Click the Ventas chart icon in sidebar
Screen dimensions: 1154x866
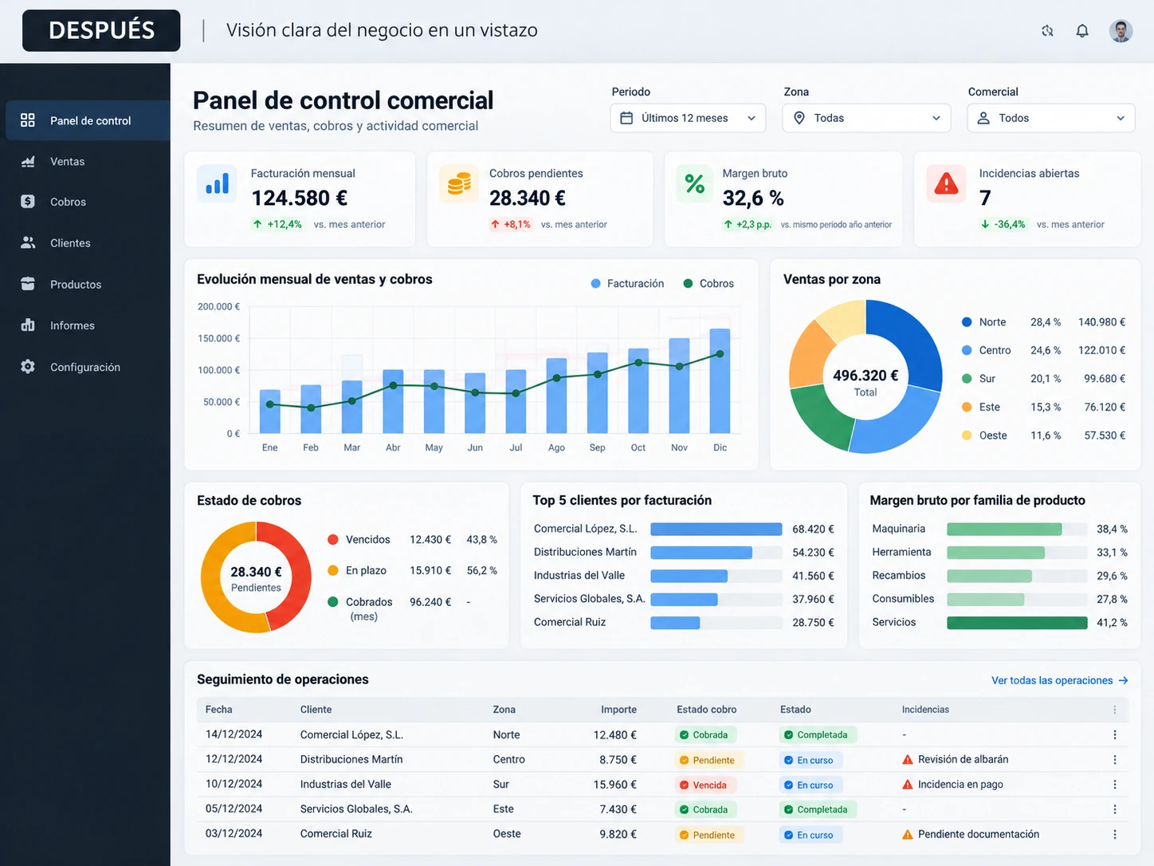click(28, 161)
